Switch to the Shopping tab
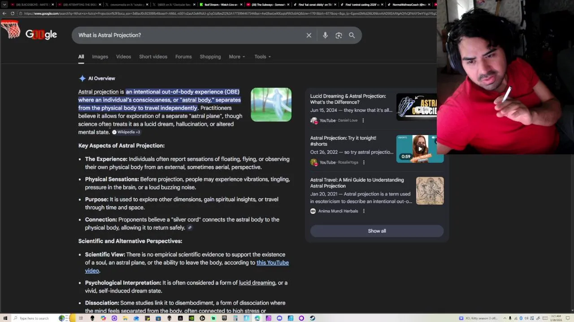This screenshot has height=322, width=574. click(210, 57)
